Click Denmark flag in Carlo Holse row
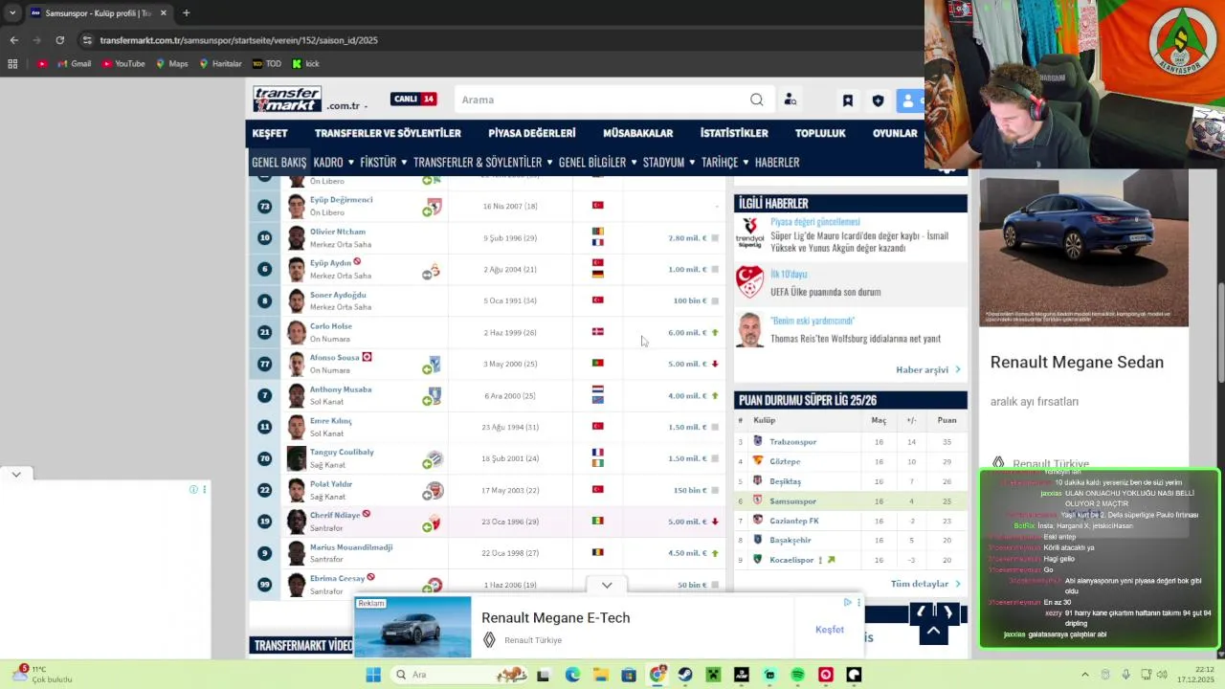 [598, 332]
